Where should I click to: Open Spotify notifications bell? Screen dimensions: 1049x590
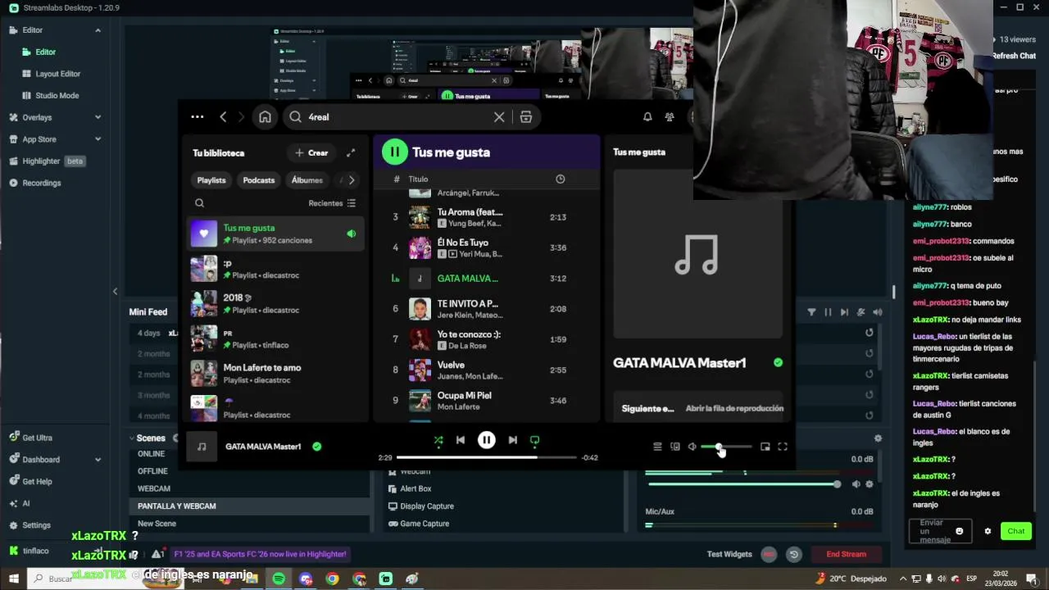point(647,117)
